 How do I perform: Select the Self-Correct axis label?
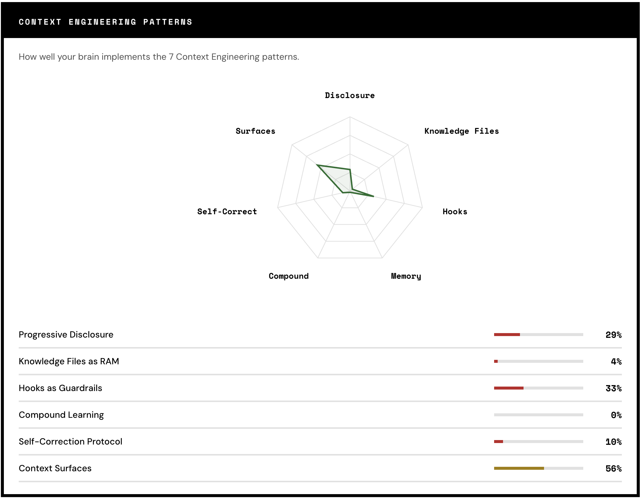coord(227,212)
